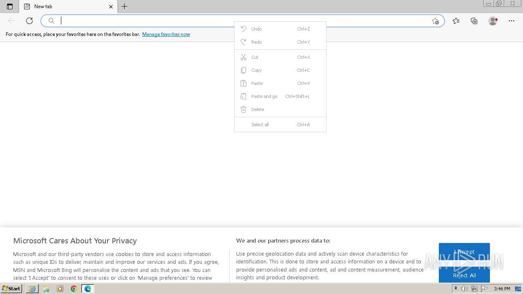Choose Paste and go in the context menu

coord(280,96)
